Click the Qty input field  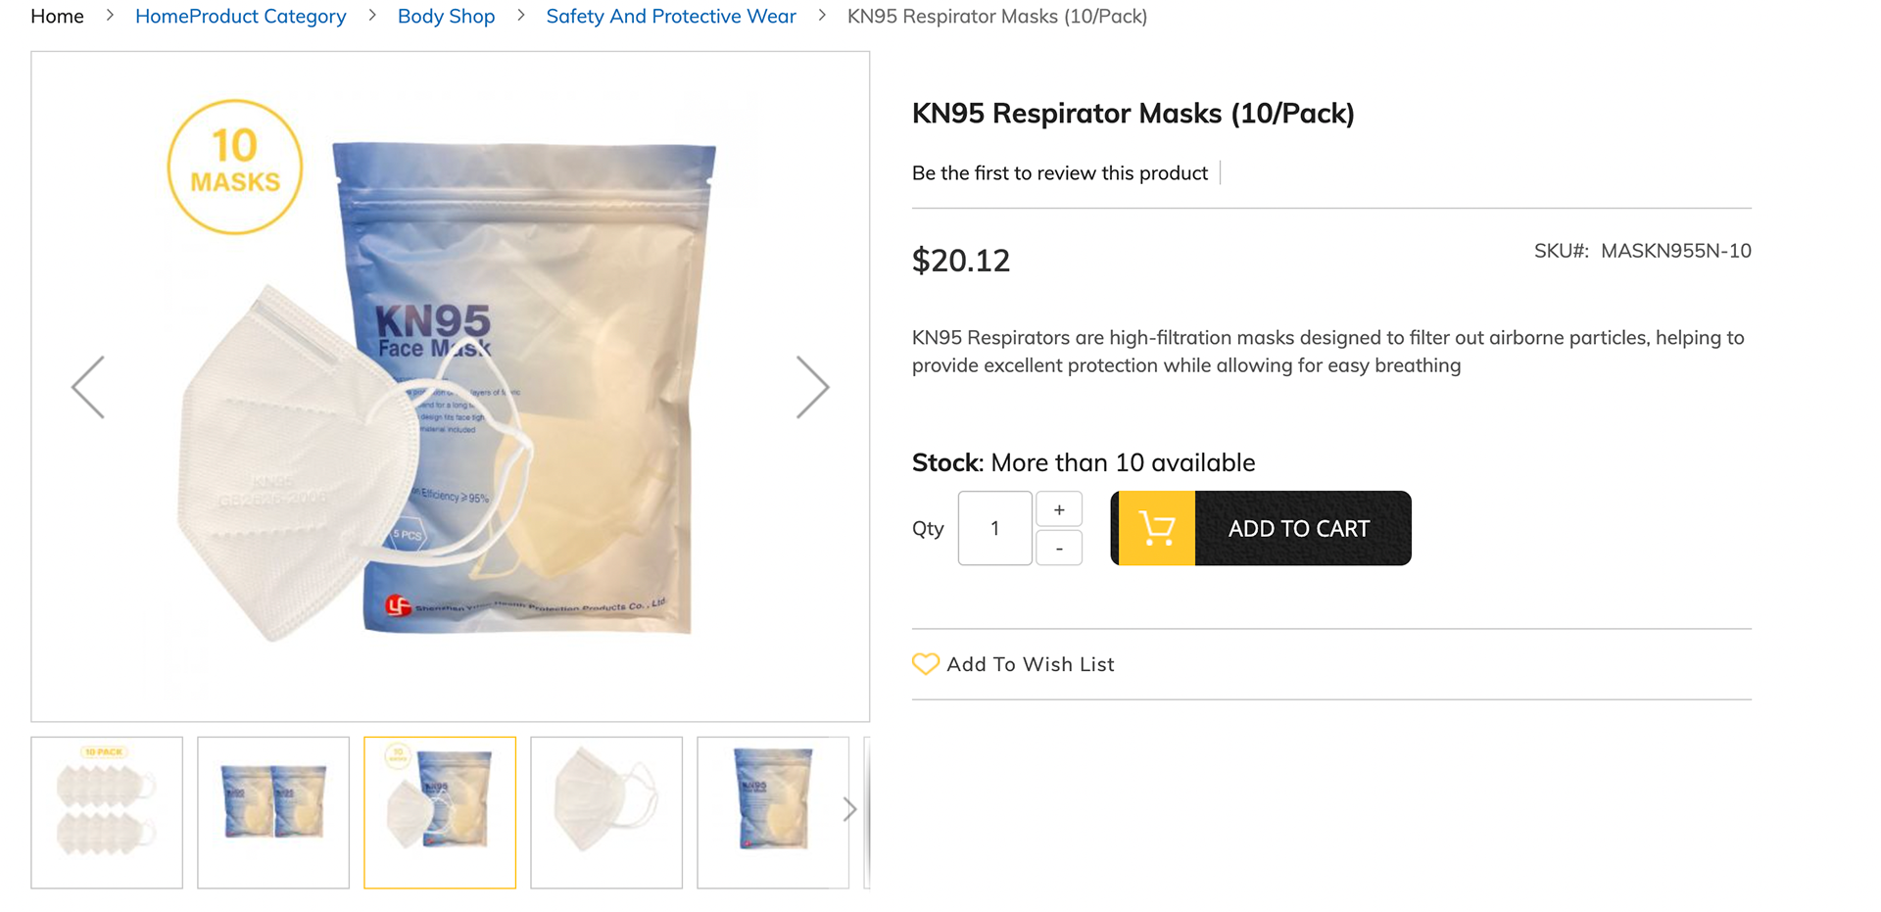pos(994,528)
